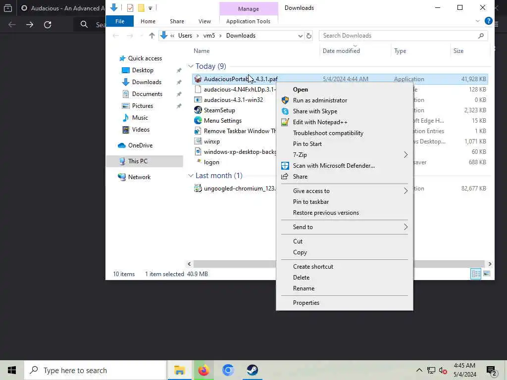Viewport: 507px width, 380px height.
Task: Open the notification center icon
Action: (491, 371)
